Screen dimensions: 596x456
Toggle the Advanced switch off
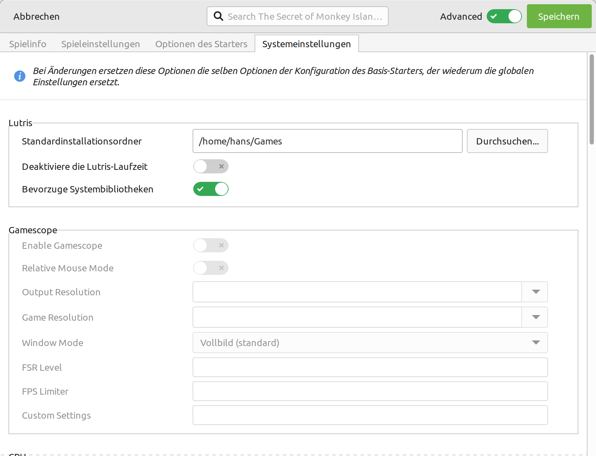click(504, 16)
